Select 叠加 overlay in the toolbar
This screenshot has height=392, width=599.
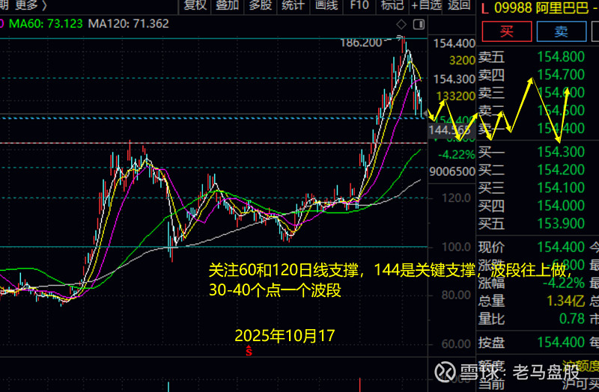(x=228, y=5)
